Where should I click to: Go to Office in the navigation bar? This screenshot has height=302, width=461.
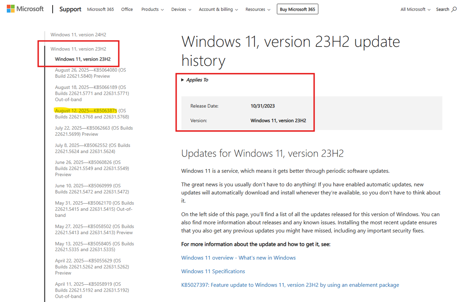[x=127, y=9]
